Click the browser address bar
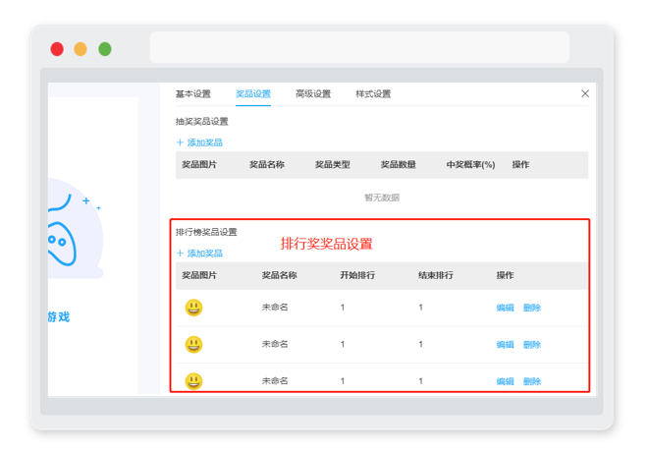Screen dimensions: 648x452 click(359, 47)
